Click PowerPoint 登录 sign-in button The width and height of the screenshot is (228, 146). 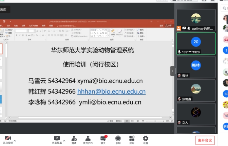click(161, 26)
